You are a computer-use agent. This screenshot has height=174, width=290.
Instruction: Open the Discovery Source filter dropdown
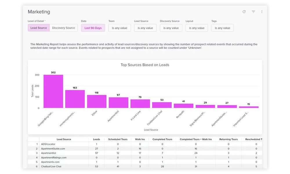171,28
